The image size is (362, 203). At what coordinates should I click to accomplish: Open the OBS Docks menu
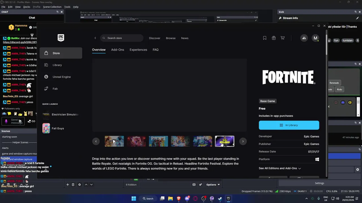[27, 7]
